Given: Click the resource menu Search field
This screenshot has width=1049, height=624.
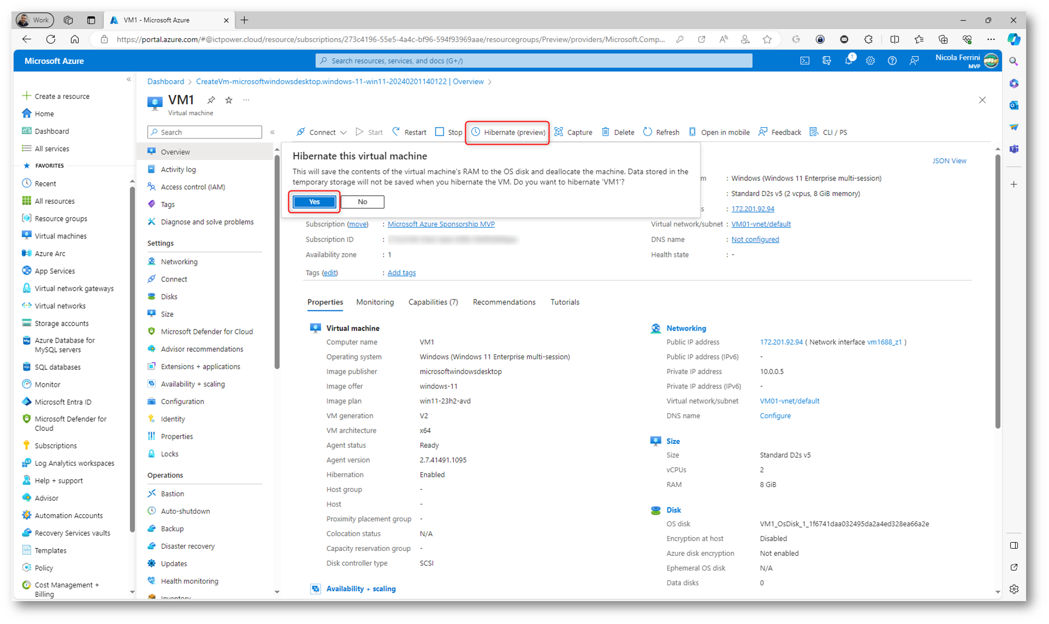Looking at the screenshot, I should 205,132.
